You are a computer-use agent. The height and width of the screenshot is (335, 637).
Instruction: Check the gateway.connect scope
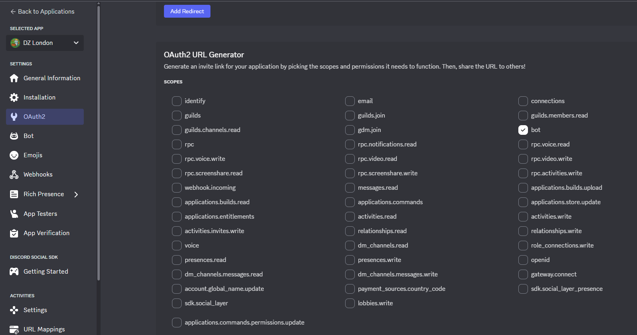523,274
